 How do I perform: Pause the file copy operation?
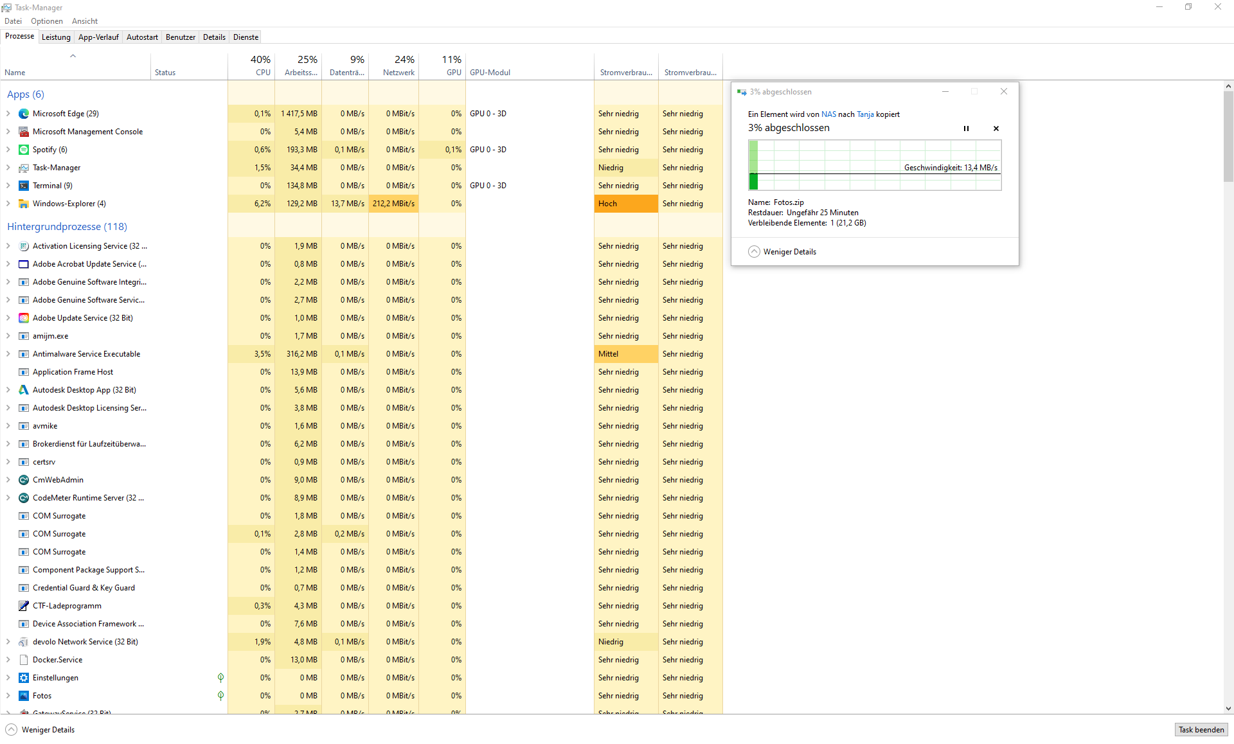966,128
